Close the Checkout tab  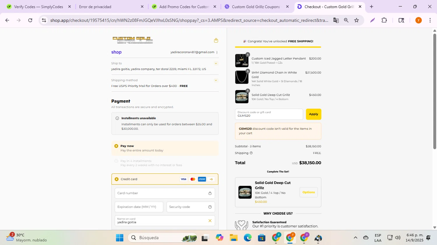coord(360,7)
